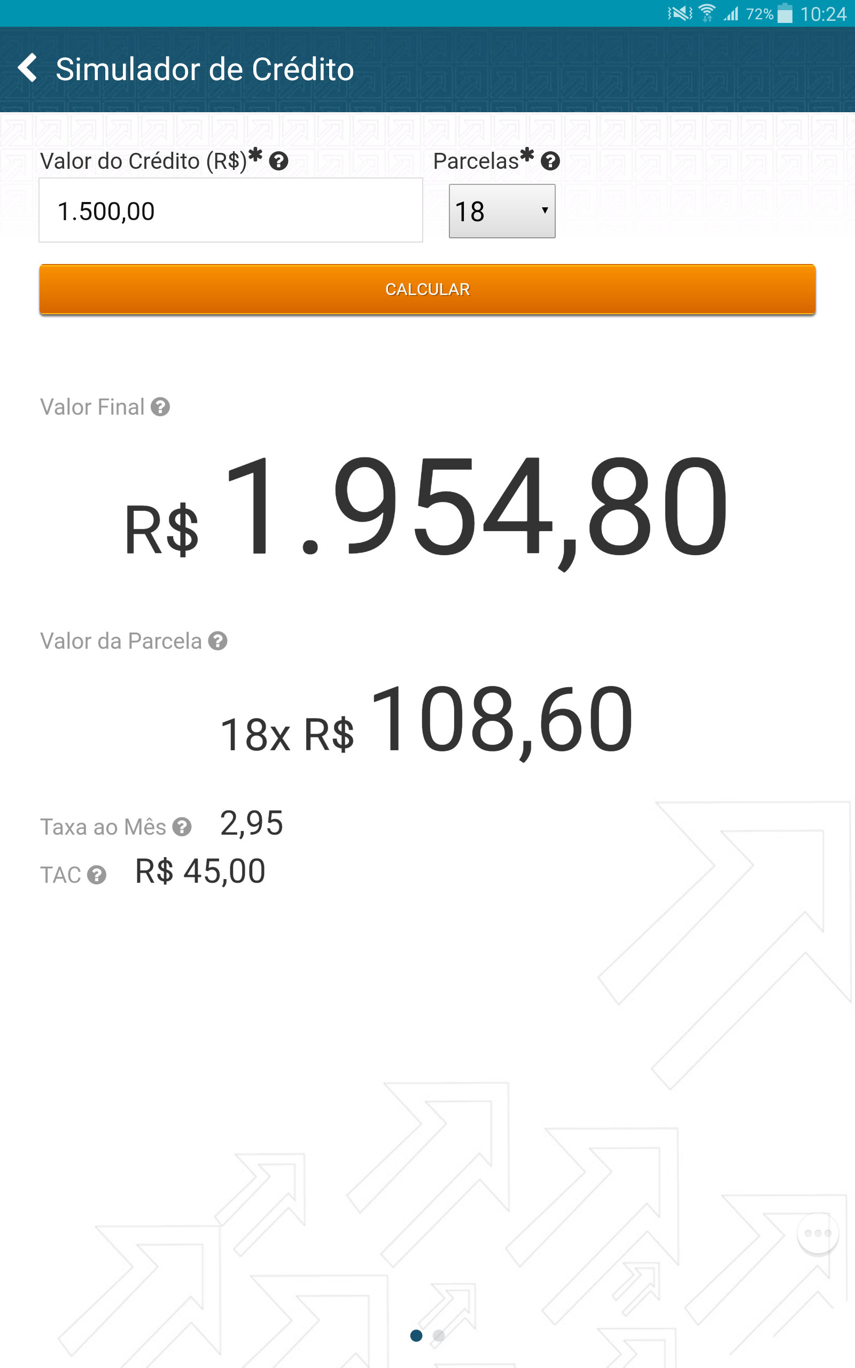The width and height of the screenshot is (855, 1368).
Task: Tap the mute/vibrate status icon
Action: coord(680,13)
